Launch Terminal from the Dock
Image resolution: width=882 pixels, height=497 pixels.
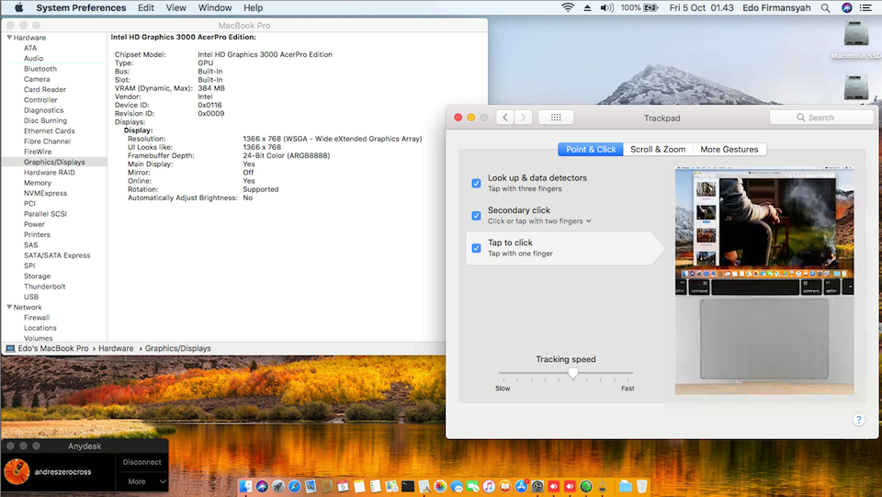408,486
